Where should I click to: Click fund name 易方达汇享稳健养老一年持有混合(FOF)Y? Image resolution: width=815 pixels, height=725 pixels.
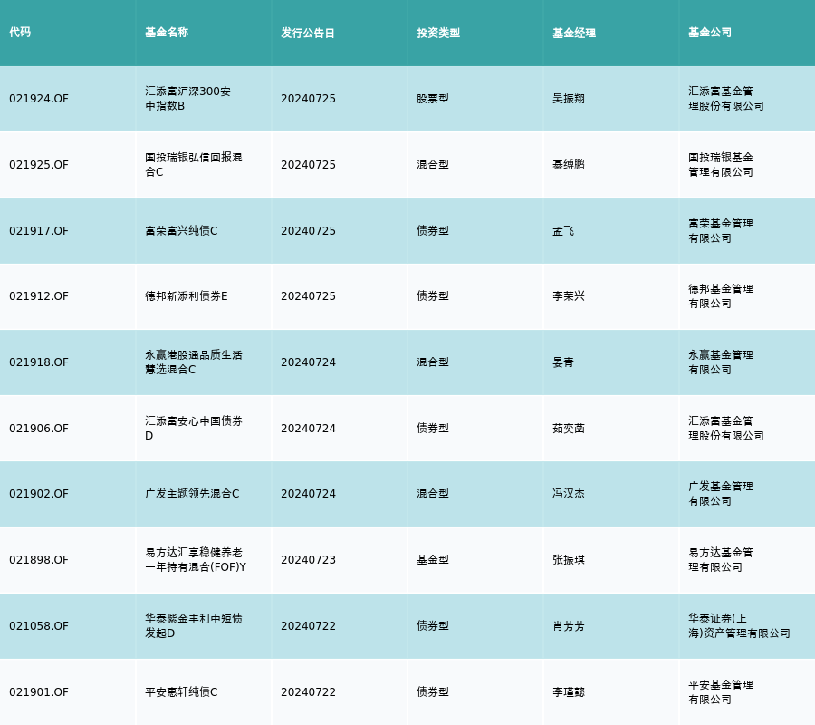(x=196, y=560)
